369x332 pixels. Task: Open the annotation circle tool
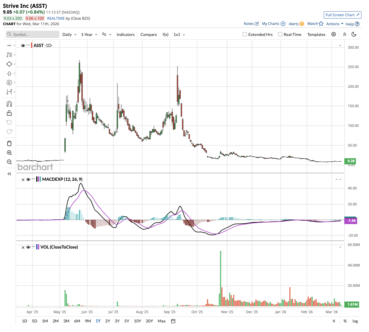coord(9,83)
